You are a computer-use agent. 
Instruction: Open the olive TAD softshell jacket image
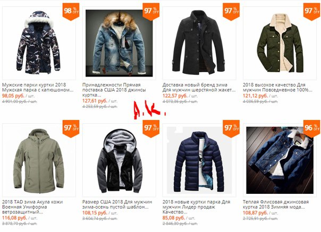tap(39, 160)
